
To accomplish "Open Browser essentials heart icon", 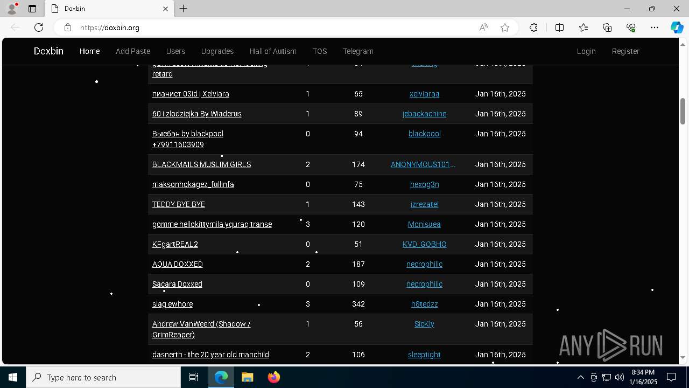I will (631, 27).
